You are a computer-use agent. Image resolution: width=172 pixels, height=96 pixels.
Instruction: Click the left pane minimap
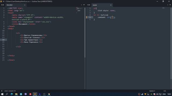click(x=80, y=10)
